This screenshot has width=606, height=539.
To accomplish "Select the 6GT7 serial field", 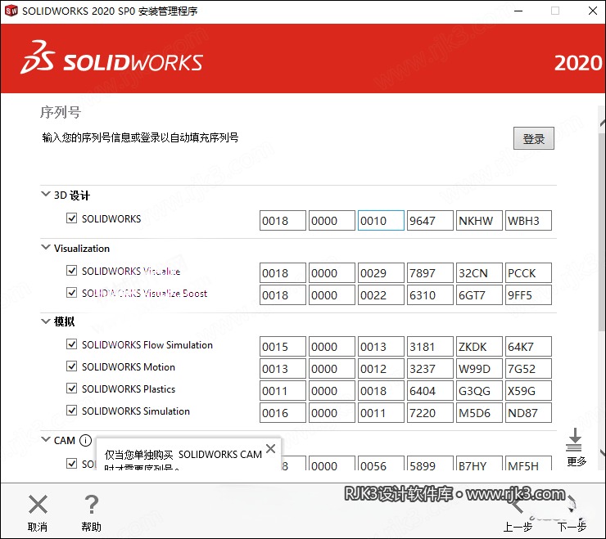I will pyautogui.click(x=479, y=295).
